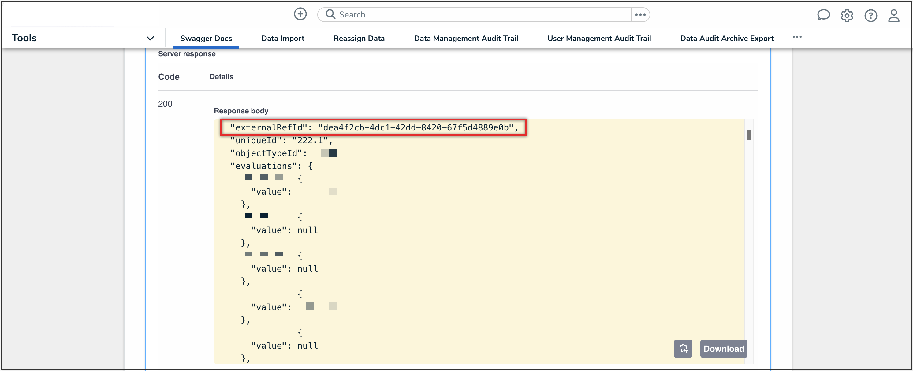Open the settings gear icon

[847, 16]
